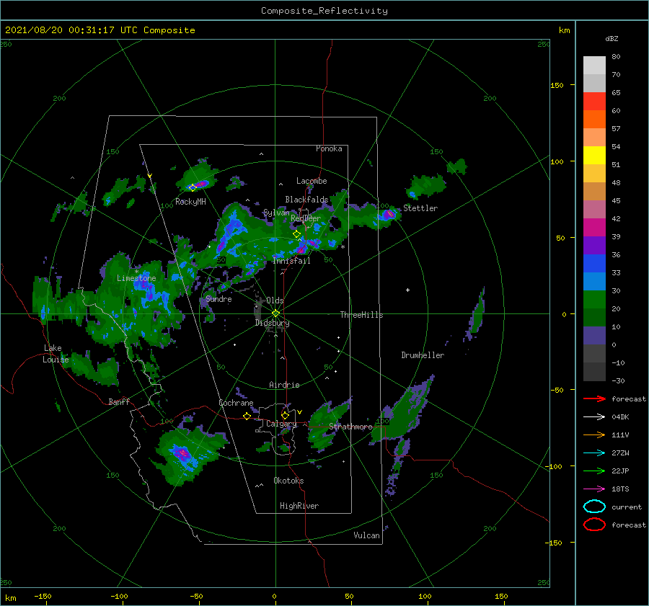Click the orange 111V arrow icon
The width and height of the screenshot is (649, 606).
pos(594,435)
